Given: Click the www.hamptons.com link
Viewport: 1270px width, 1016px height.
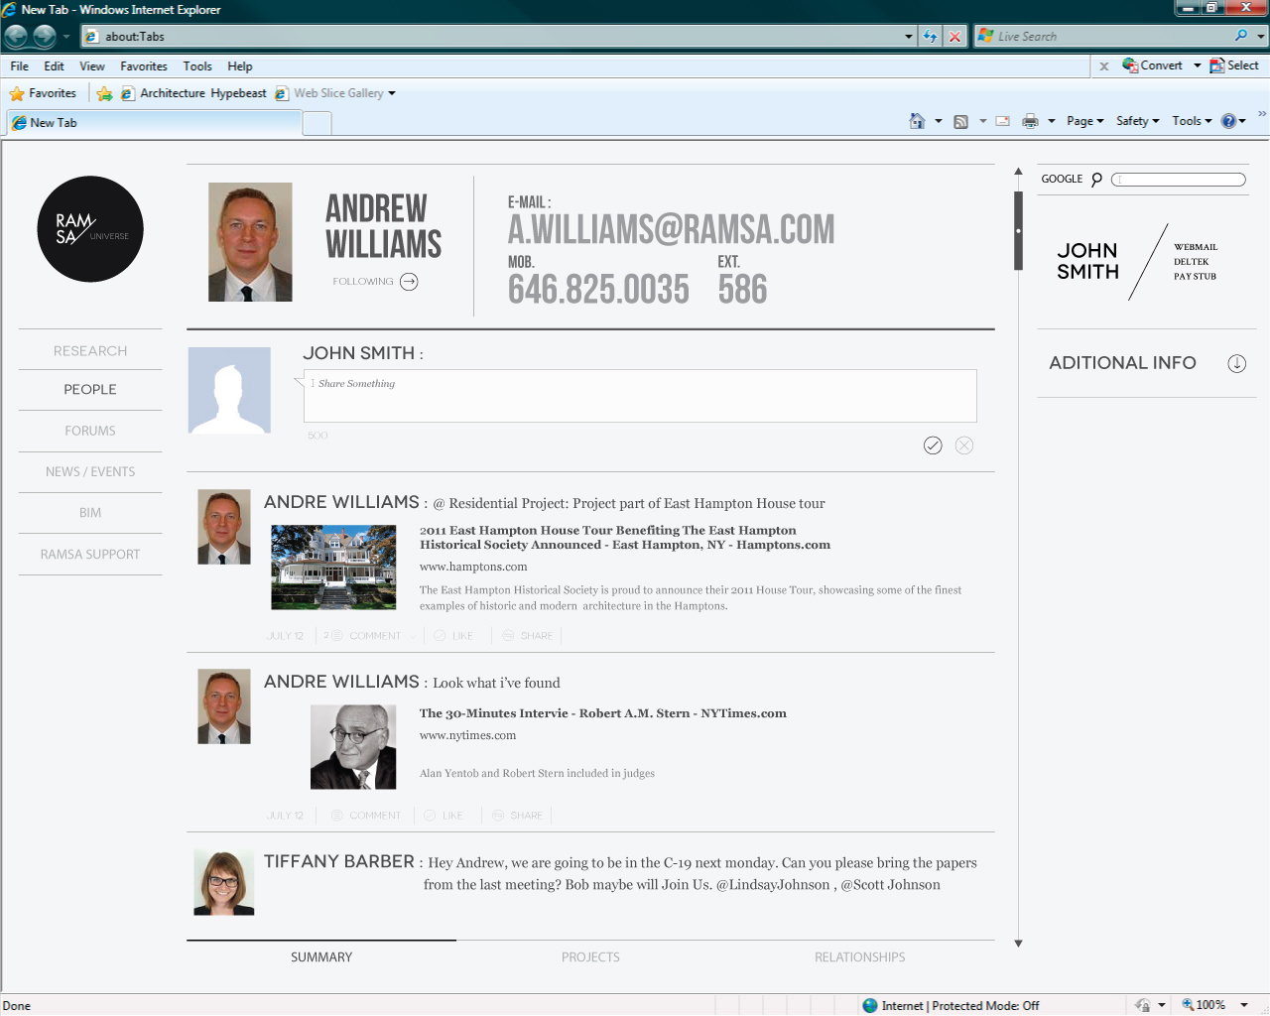Looking at the screenshot, I should tap(473, 567).
